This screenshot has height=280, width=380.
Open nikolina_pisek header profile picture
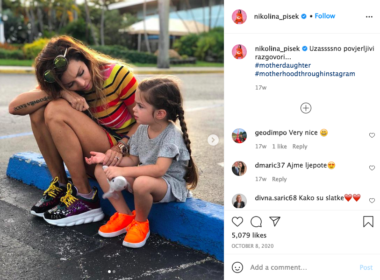point(239,17)
